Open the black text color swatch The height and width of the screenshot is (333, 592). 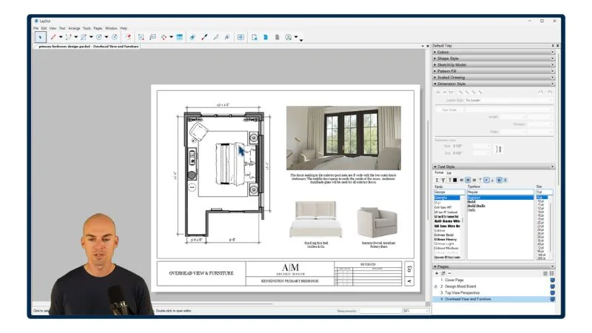455,180
